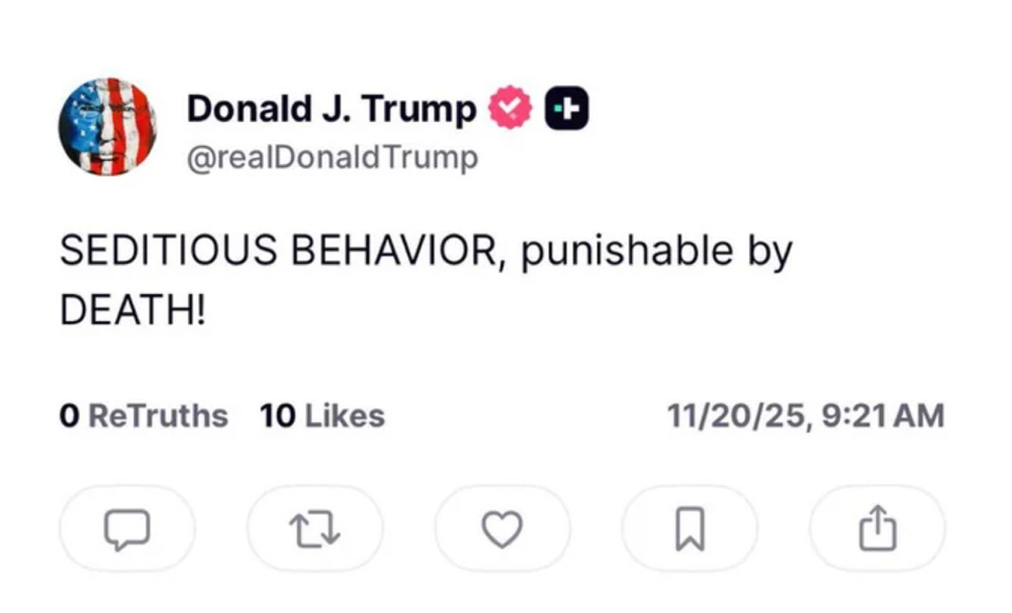The width and height of the screenshot is (1012, 613).
Task: Open the share icon menu
Action: point(877,528)
